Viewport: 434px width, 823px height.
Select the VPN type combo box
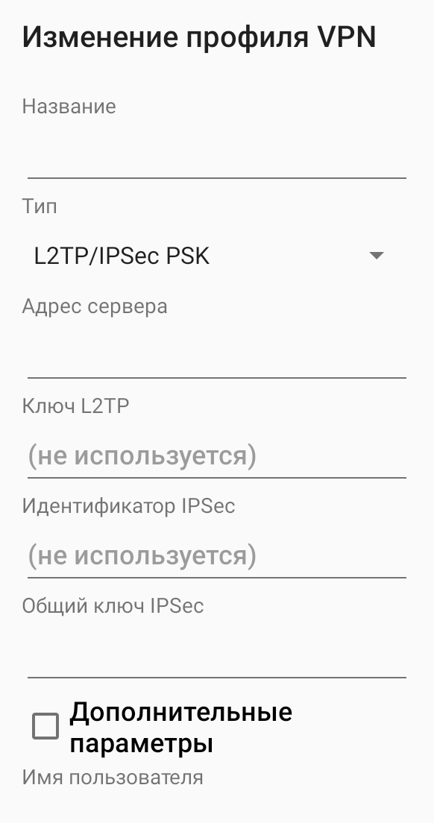(x=216, y=255)
